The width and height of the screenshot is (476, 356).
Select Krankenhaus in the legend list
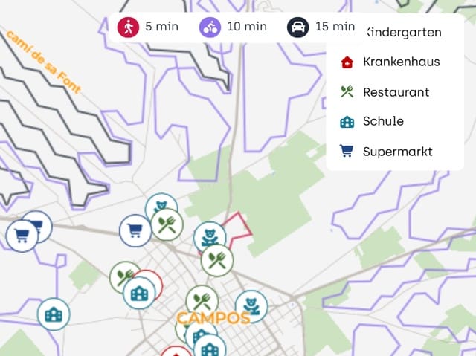pos(390,62)
